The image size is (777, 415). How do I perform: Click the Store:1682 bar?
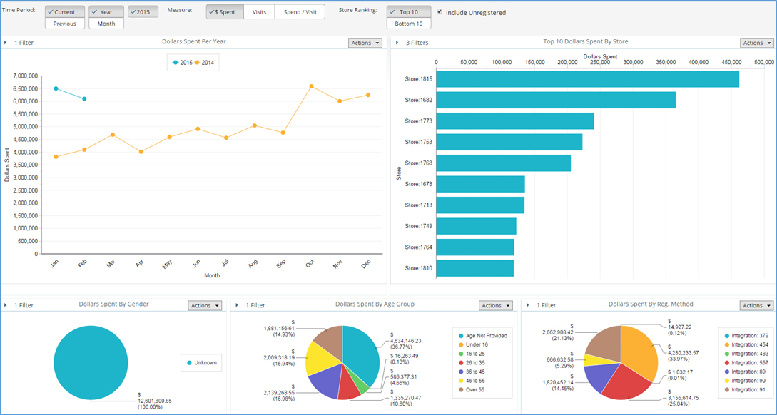pos(556,100)
